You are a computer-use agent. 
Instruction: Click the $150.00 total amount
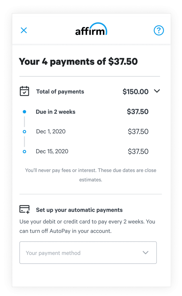[135, 92]
